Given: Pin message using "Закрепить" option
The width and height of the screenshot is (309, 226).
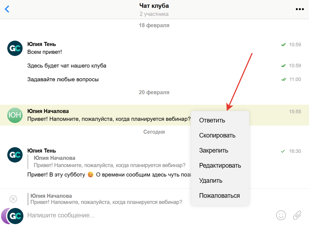Looking at the screenshot, I should pos(214,150).
